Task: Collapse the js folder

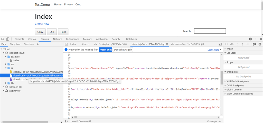Action: point(6,68)
